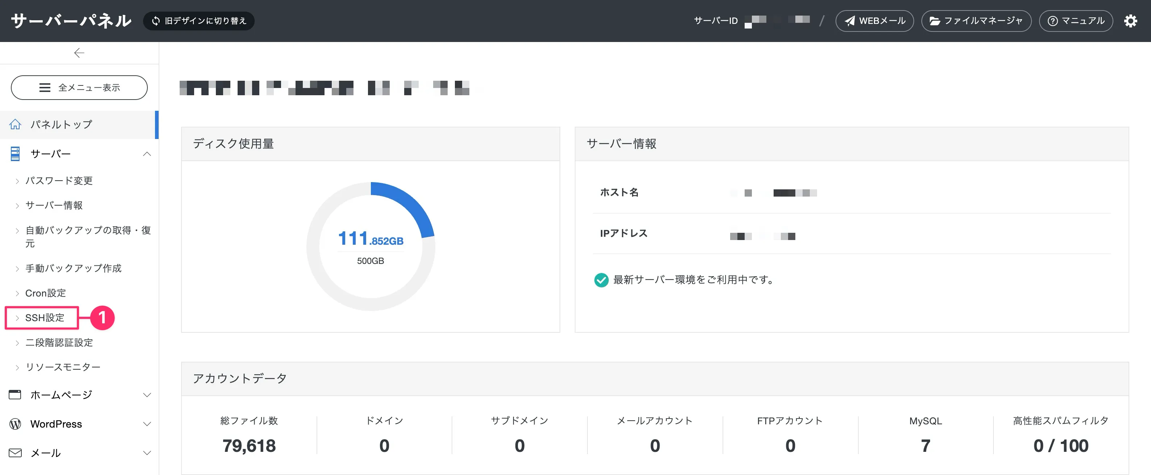Screen dimensions: 1151x475
Task: Expand the ホームページ menu chevron
Action: click(x=147, y=395)
